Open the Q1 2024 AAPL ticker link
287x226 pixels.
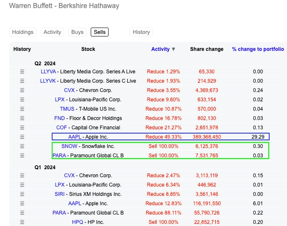tap(75, 203)
